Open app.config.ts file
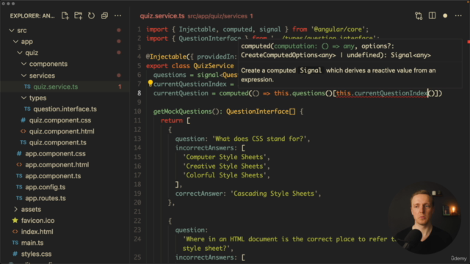Image resolution: width=470 pixels, height=264 pixels. pyautogui.click(x=45, y=187)
